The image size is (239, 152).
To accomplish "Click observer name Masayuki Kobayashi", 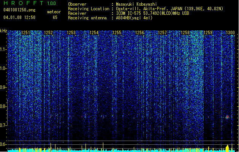I will click(136, 4).
